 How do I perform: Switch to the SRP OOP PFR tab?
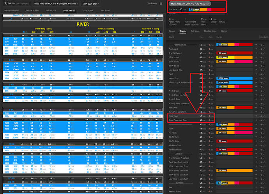[x=32, y=10]
